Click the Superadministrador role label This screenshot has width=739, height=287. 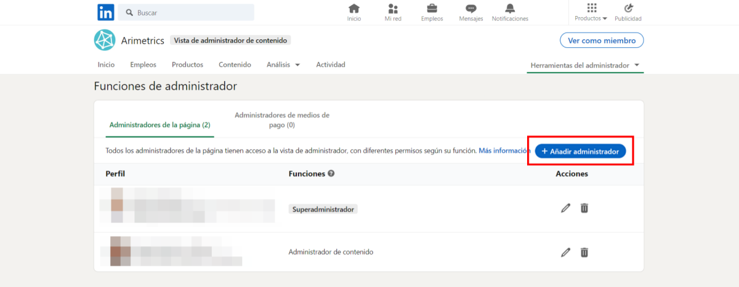pos(323,209)
